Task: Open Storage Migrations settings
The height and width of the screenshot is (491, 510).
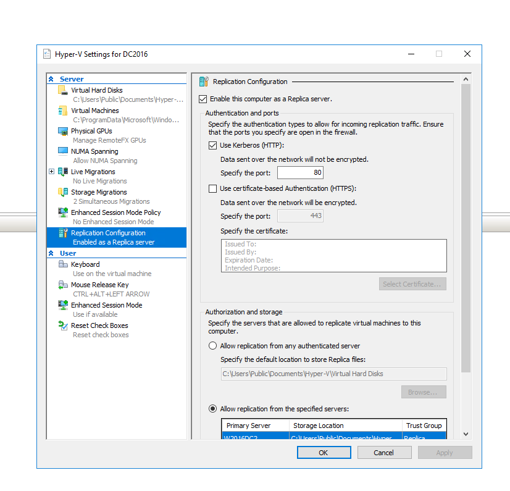Action: pyautogui.click(x=99, y=192)
